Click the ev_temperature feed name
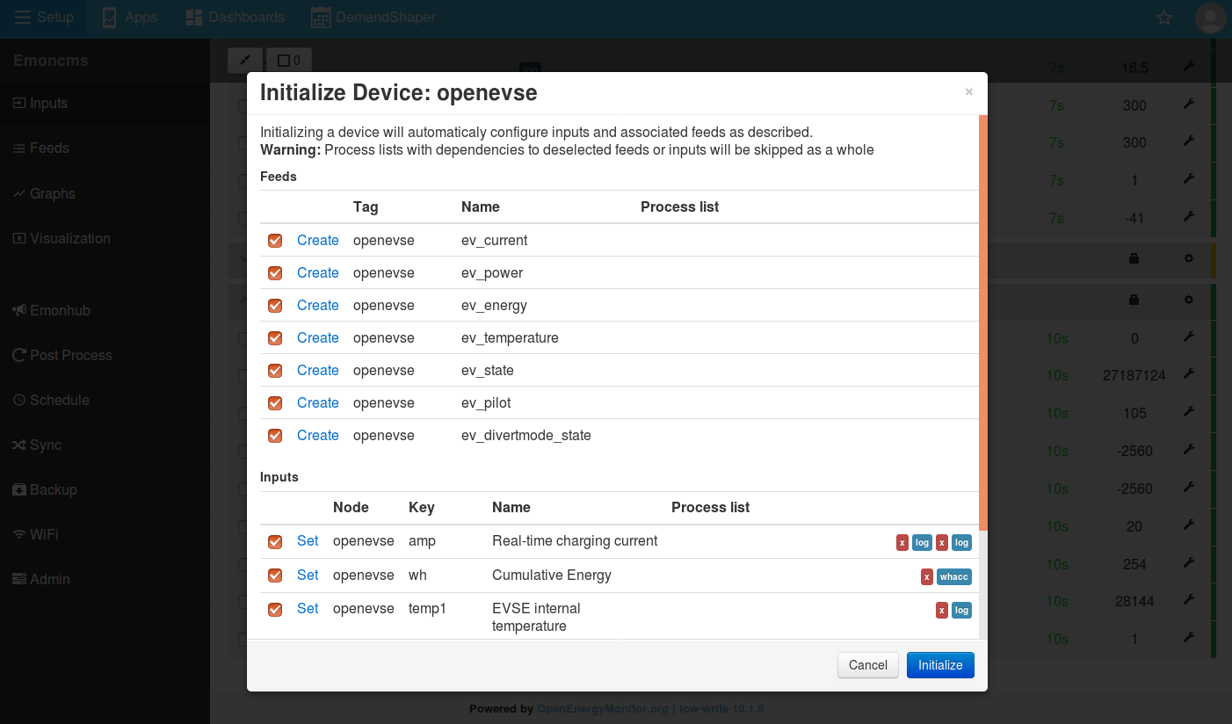Image resolution: width=1232 pixels, height=724 pixels. point(510,337)
